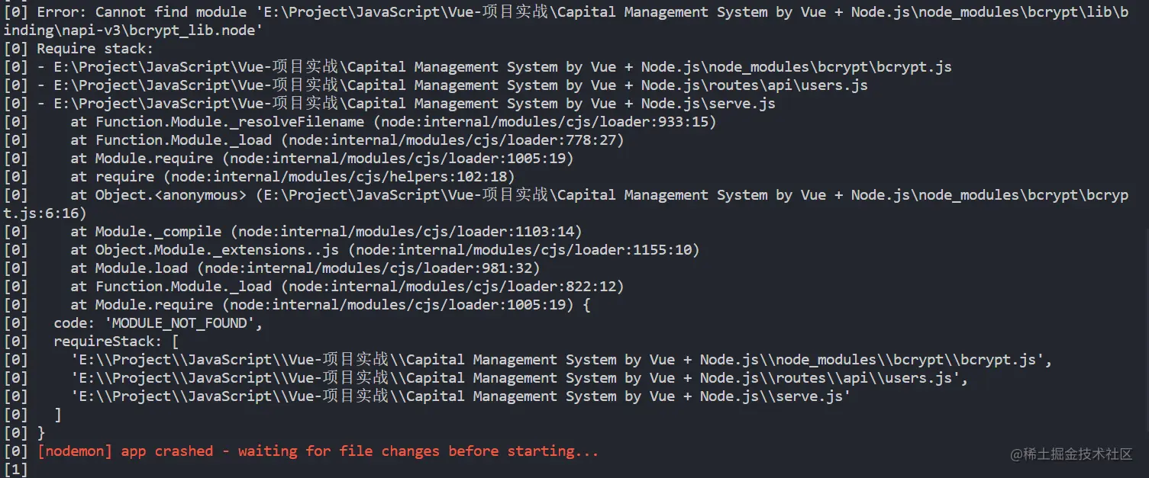1149x478 pixels.
Task: Click the quoted bcrypt.js entry in requireStack array
Action: coord(561,360)
